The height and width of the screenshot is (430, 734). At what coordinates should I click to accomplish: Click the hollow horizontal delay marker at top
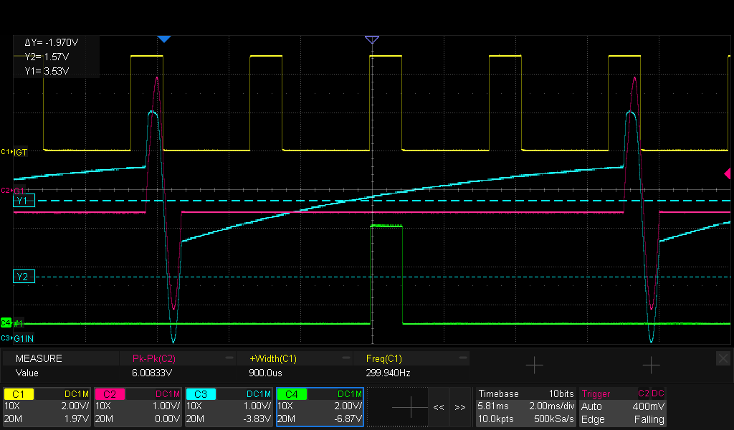pyautogui.click(x=371, y=39)
